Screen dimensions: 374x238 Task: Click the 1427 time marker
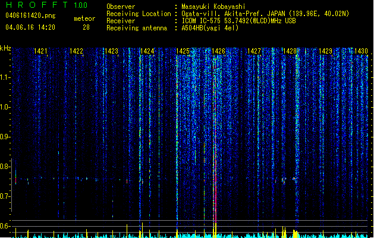click(x=254, y=51)
